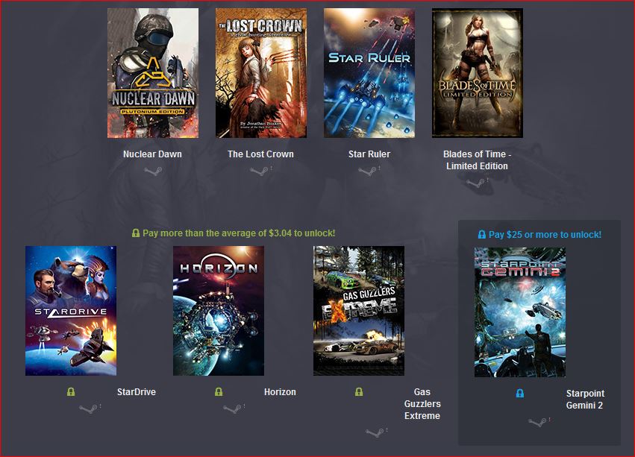Click Blades of Time - Limited Edition title

click(477, 160)
